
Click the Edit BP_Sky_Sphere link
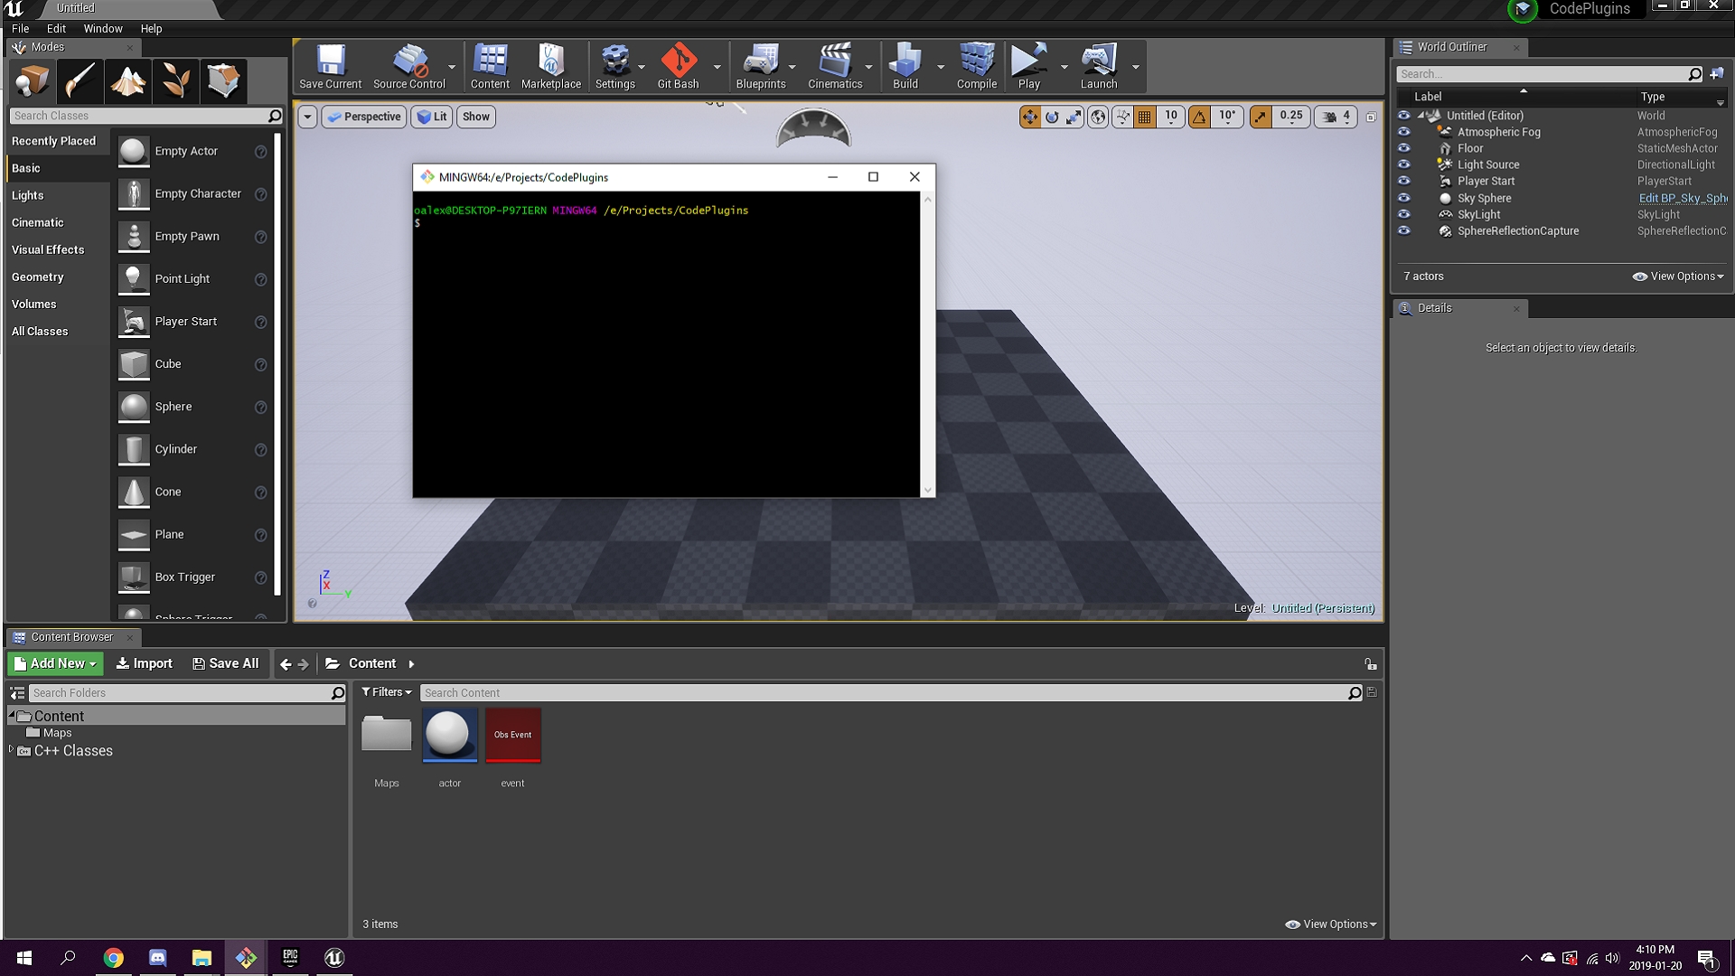pos(1682,198)
